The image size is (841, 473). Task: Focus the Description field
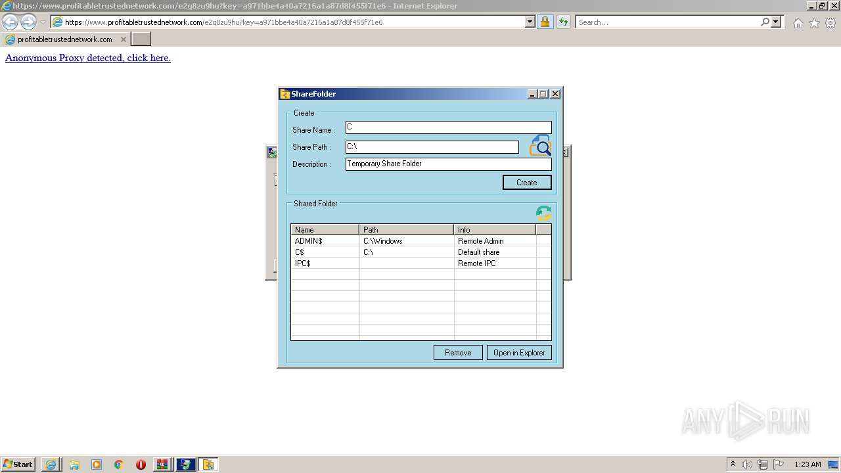(448, 164)
